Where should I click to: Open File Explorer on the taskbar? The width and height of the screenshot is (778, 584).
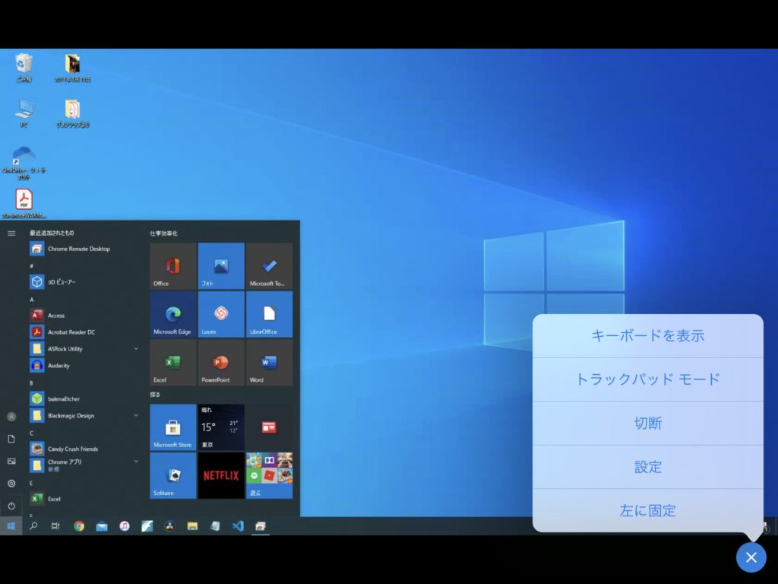coord(192,526)
